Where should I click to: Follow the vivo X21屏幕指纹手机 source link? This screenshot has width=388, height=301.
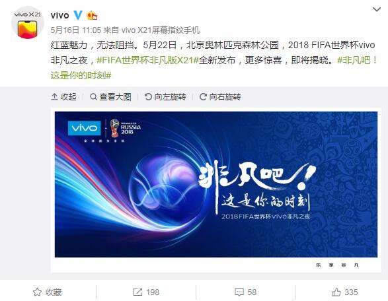(161, 30)
